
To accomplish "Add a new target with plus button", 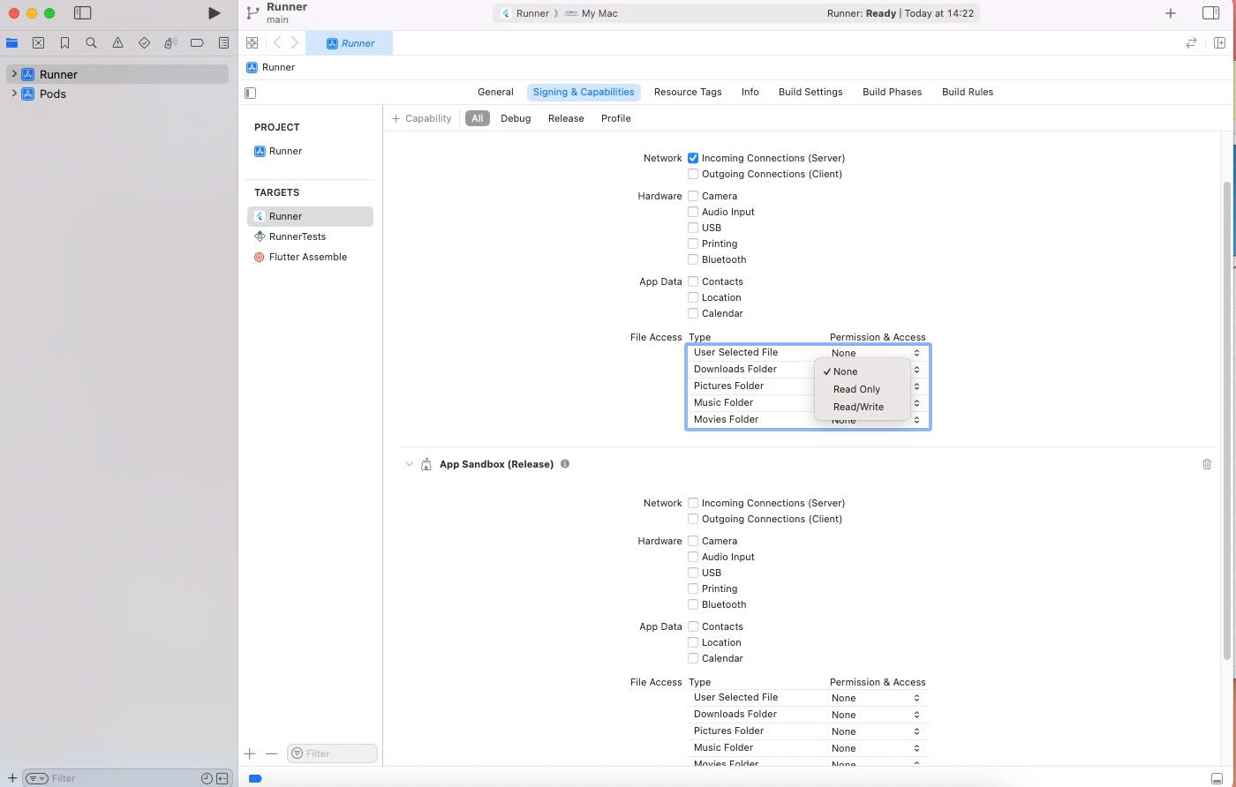I will (x=250, y=753).
